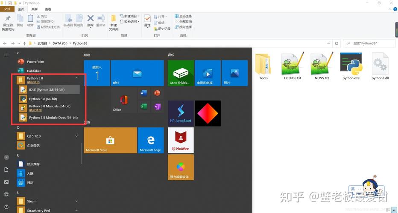398x213 pixels.
Task: Open the 照片 Photos tile
Action: [x=234, y=73]
